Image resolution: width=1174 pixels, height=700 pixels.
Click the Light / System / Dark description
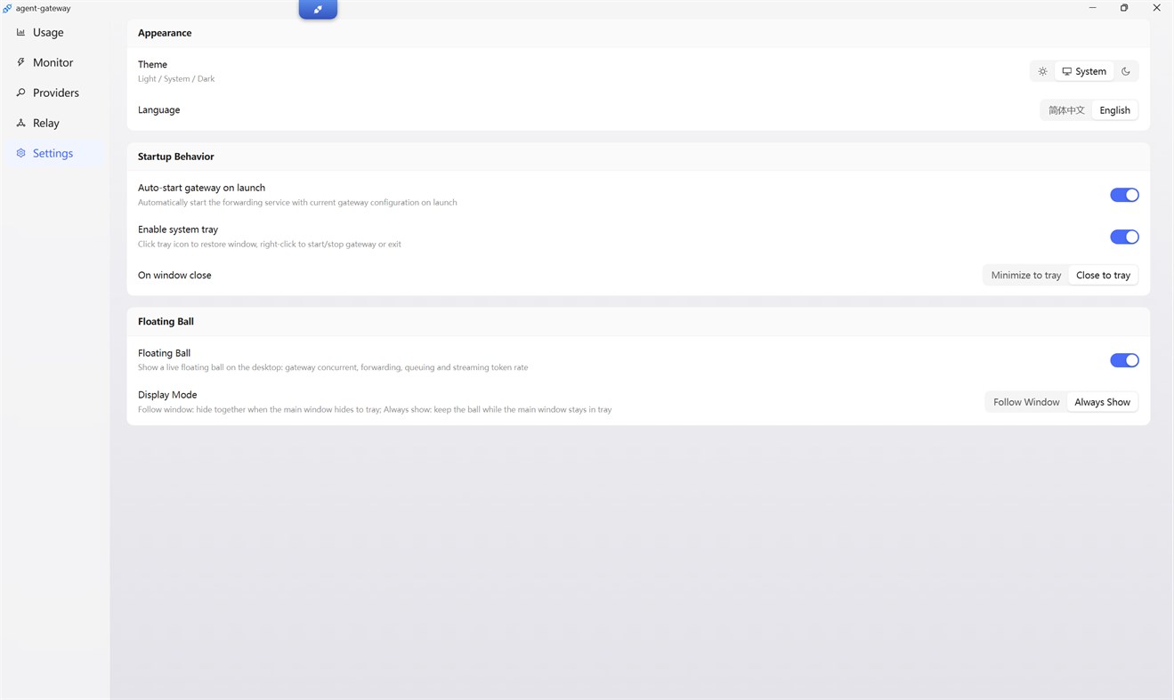point(176,79)
